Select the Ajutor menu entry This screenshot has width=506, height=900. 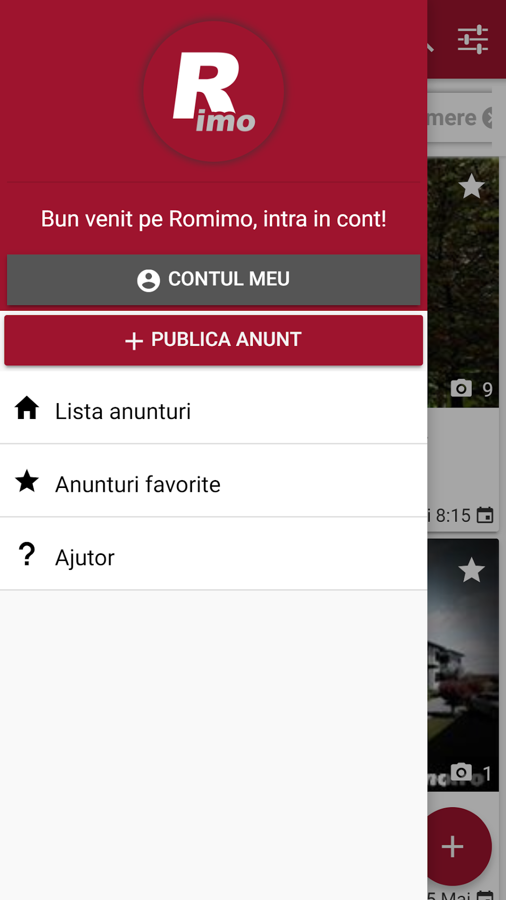(85, 557)
